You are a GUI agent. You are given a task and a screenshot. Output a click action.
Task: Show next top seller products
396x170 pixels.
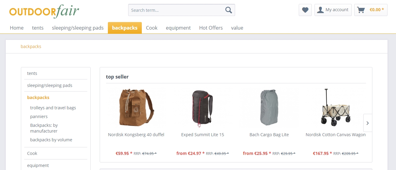click(368, 123)
